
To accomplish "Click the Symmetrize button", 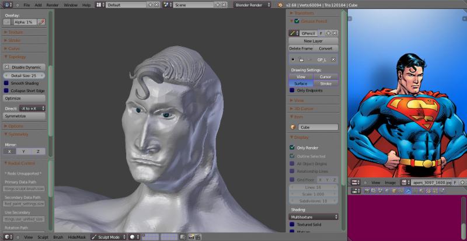I will tap(24, 116).
